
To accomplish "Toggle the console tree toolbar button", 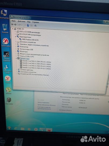I will pos(20,25).
